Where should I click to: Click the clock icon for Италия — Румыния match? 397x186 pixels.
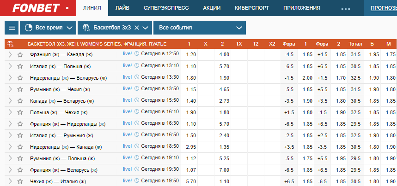137,135
